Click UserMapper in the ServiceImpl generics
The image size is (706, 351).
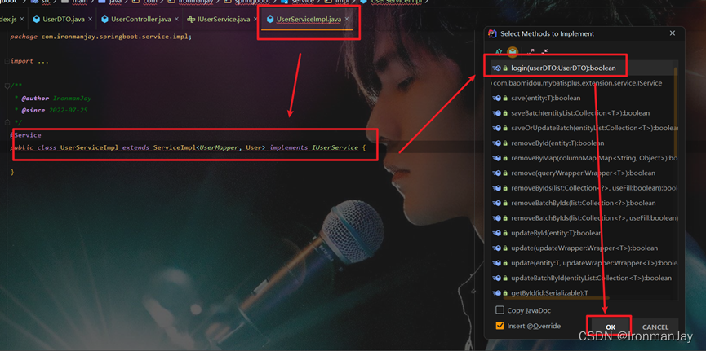219,147
